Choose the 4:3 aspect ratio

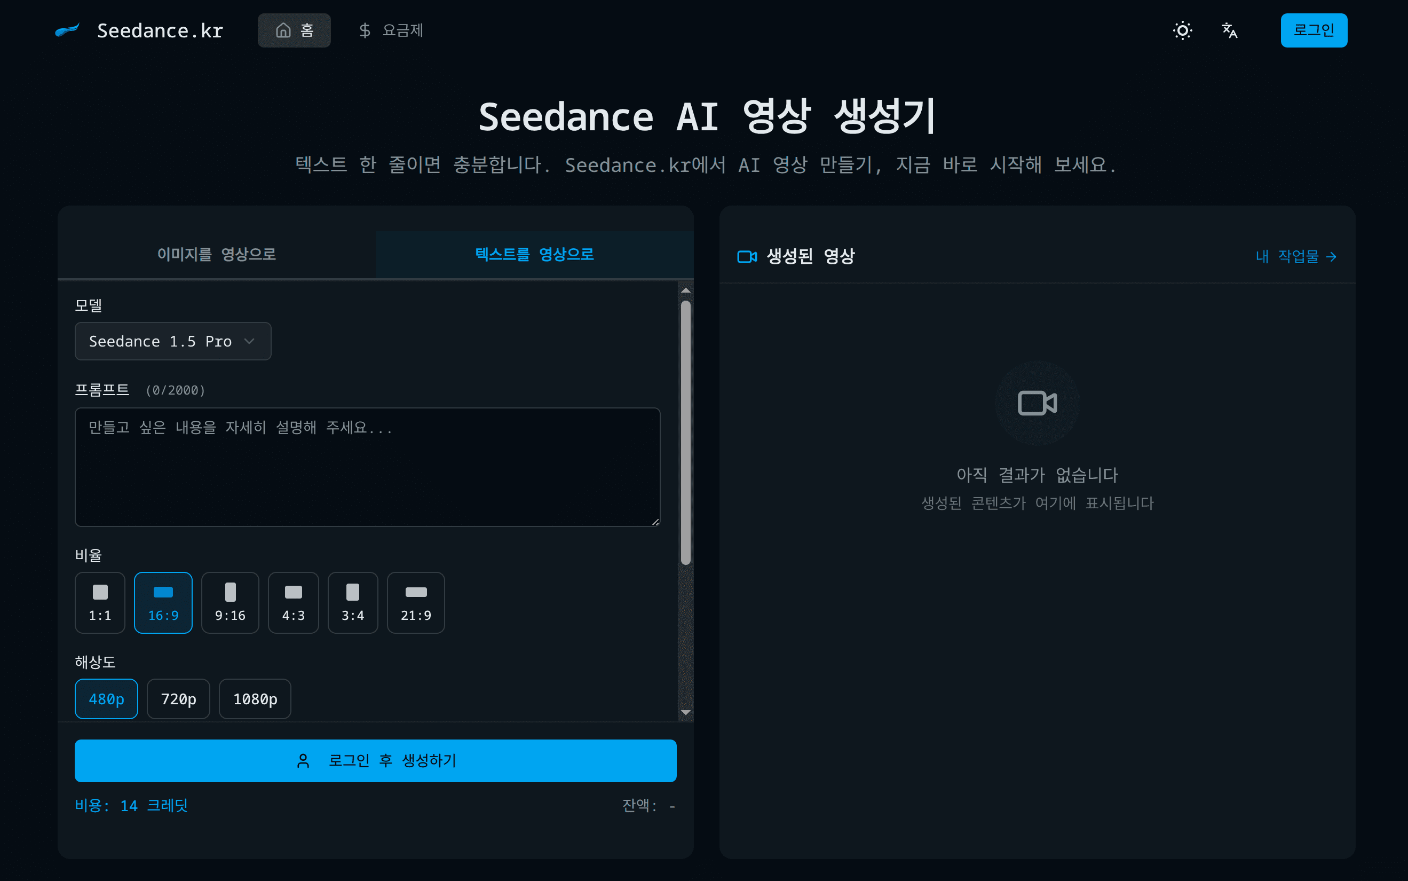[x=294, y=602]
